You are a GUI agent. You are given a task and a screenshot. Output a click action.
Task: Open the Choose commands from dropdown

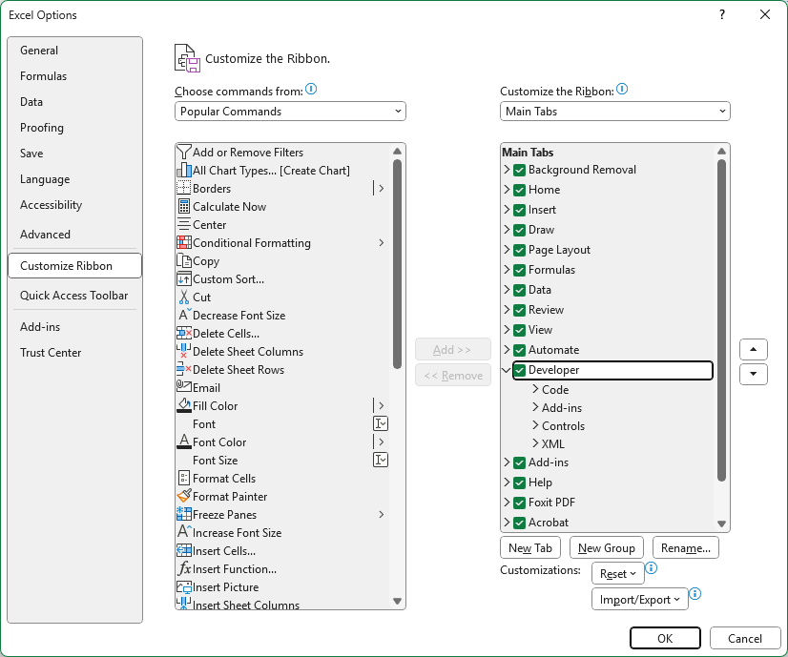coord(290,111)
